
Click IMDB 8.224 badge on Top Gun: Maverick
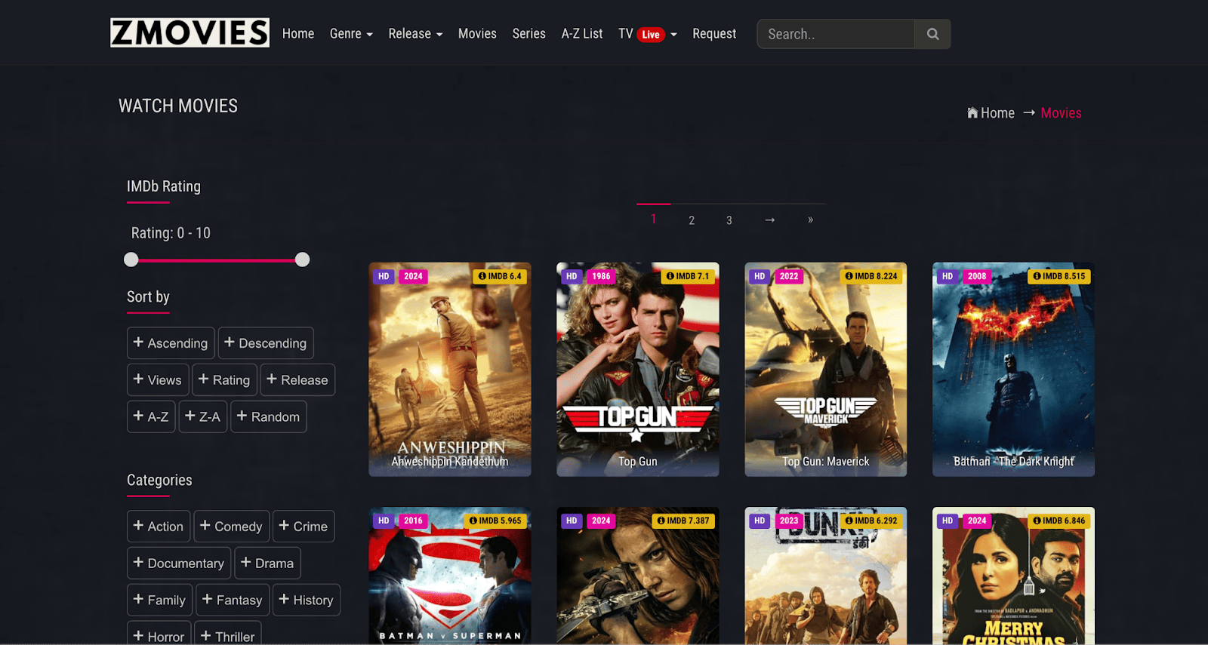point(871,276)
